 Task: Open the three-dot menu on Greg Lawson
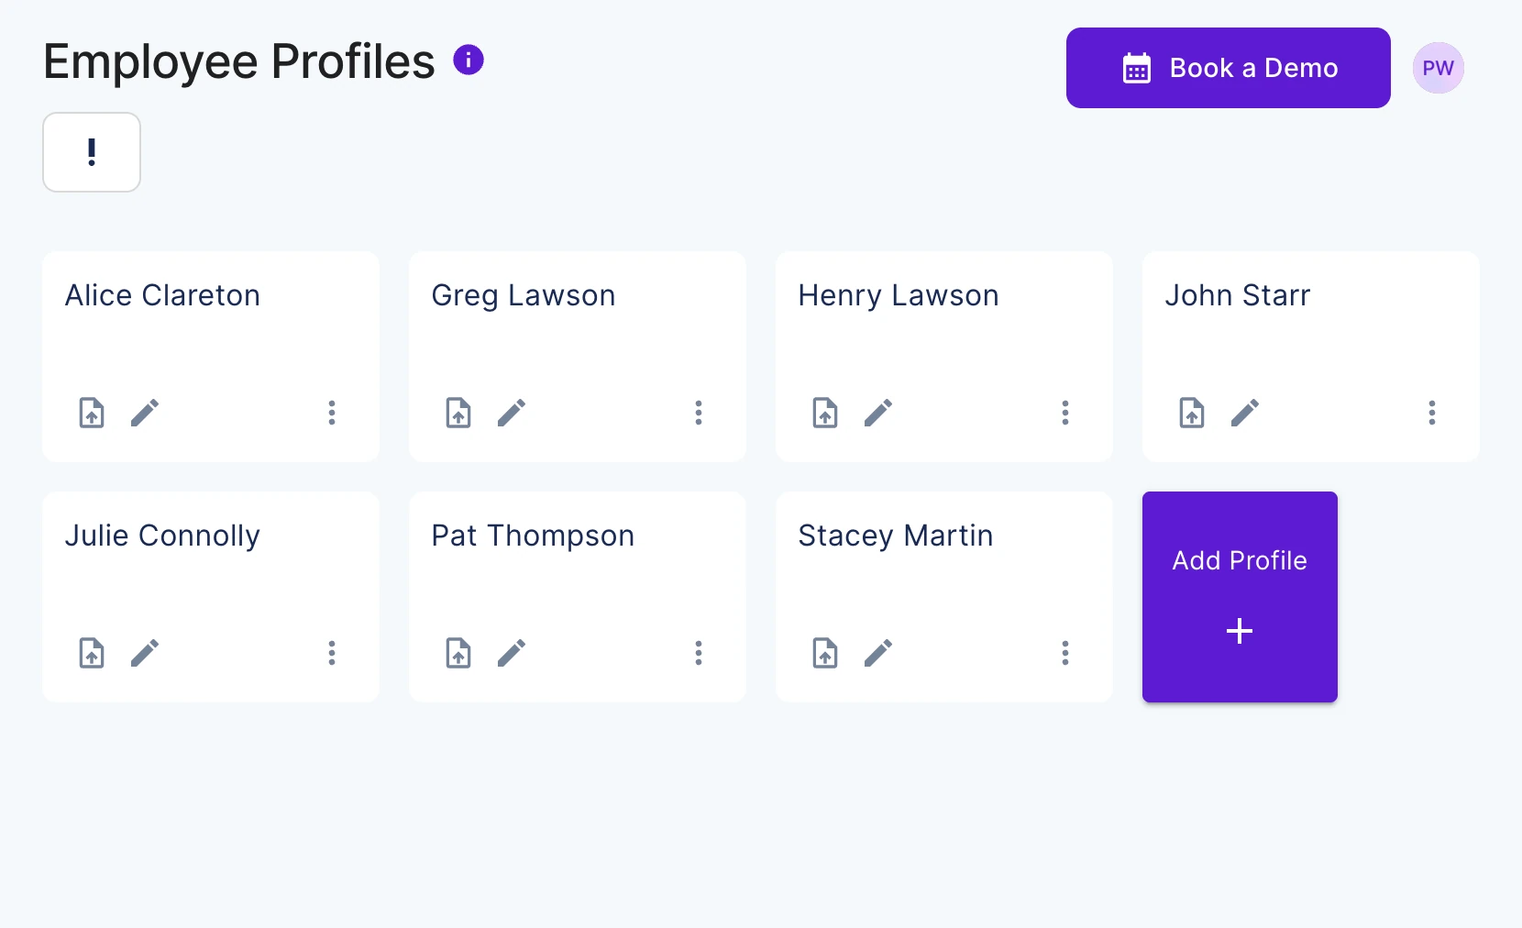pos(699,413)
